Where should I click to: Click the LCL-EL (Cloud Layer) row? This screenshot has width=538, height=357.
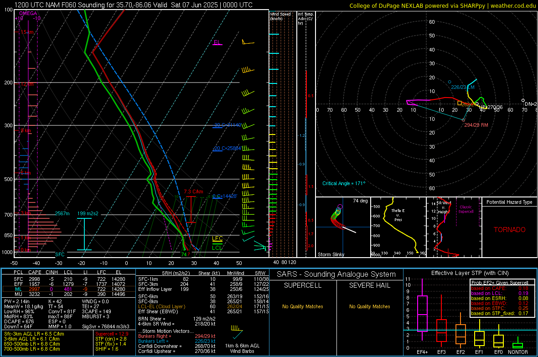point(203,306)
